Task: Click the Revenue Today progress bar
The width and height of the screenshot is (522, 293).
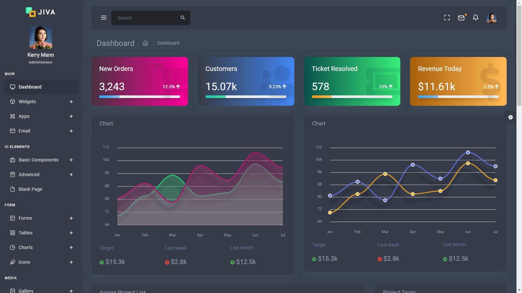Action: click(458, 97)
